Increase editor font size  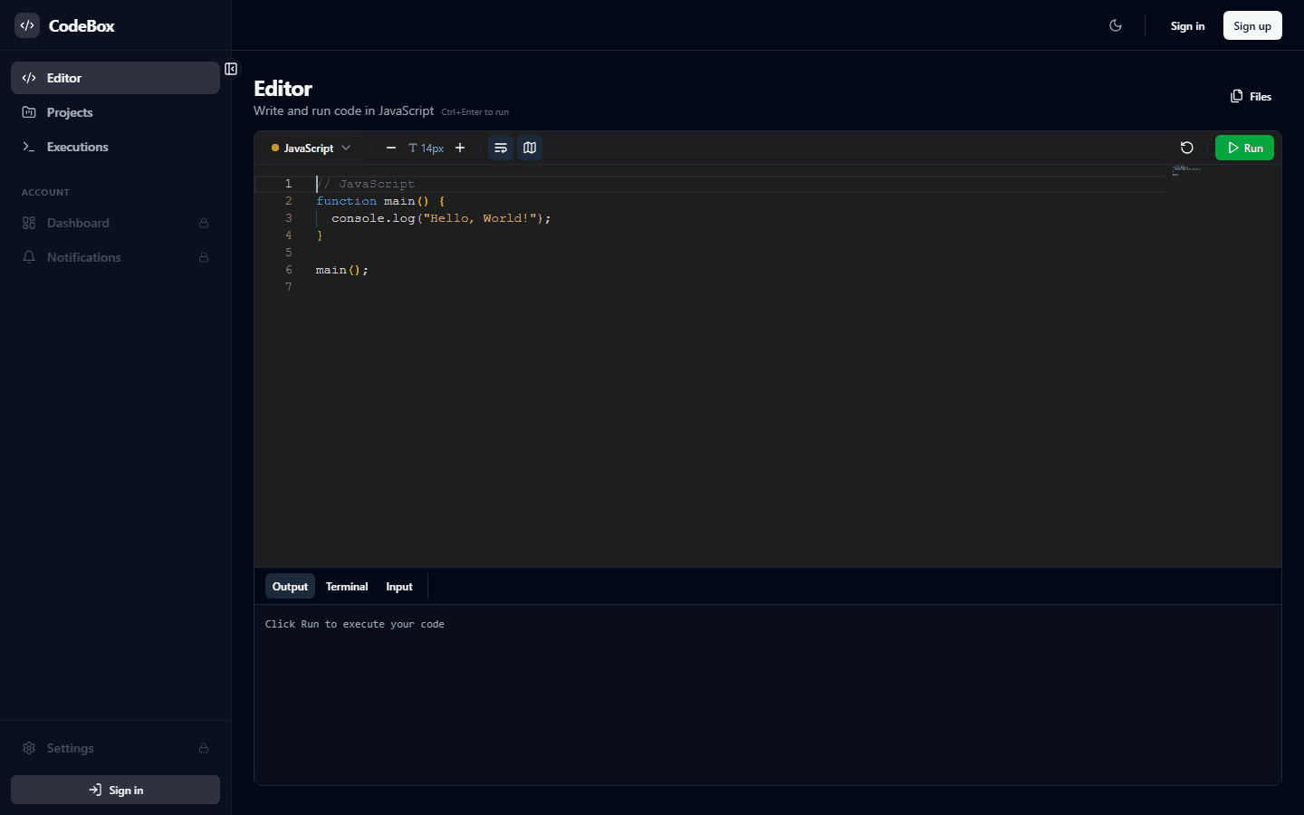click(x=460, y=148)
